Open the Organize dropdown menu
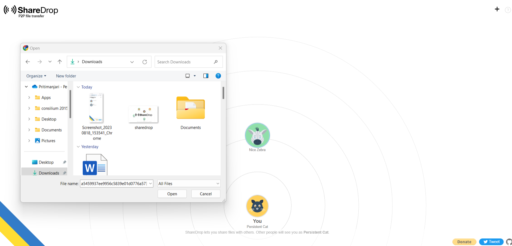The height and width of the screenshot is (246, 512). click(36, 76)
